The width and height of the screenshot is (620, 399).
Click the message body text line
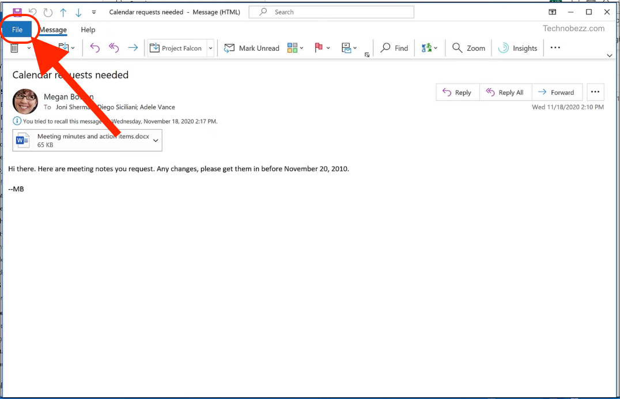coord(179,168)
